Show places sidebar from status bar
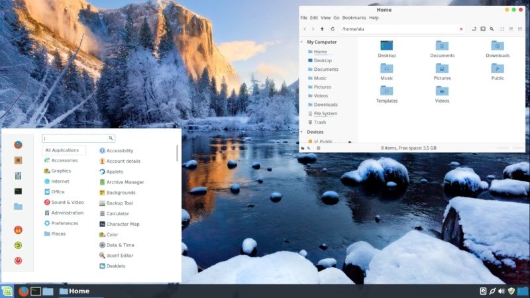530x298 pixels. (303, 148)
